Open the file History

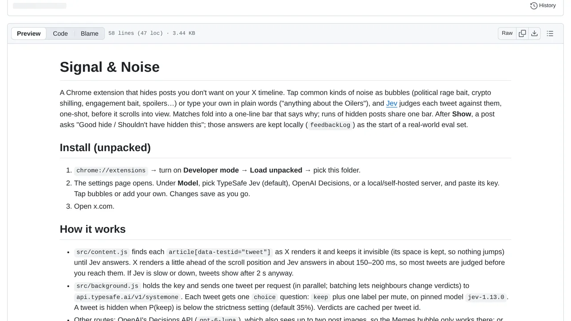543,5
